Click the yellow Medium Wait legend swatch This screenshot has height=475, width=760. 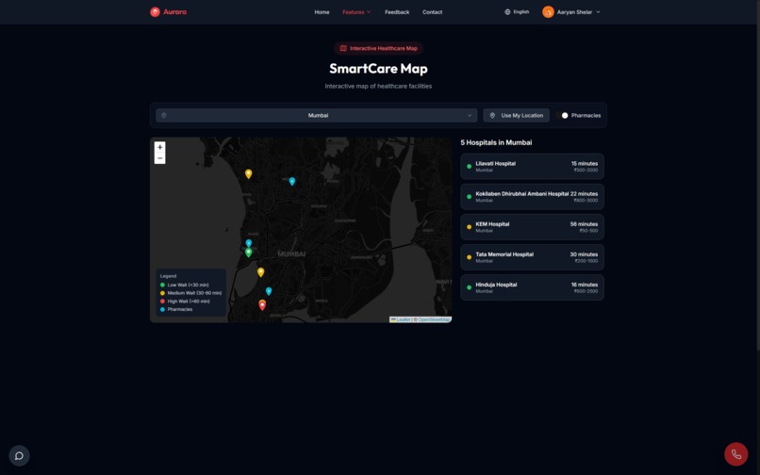pyautogui.click(x=162, y=293)
